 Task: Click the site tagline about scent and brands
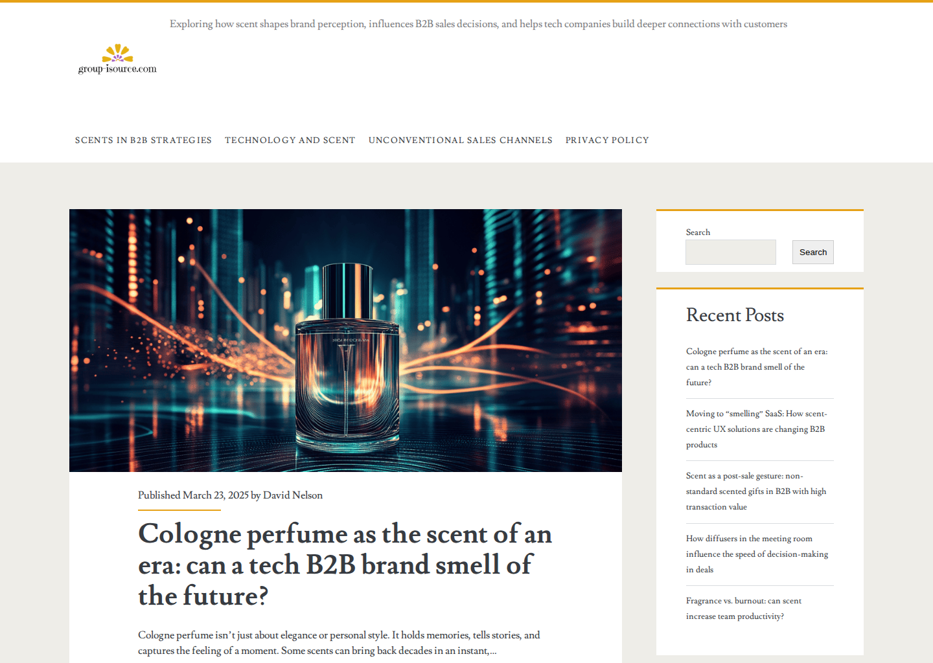pyautogui.click(x=478, y=24)
